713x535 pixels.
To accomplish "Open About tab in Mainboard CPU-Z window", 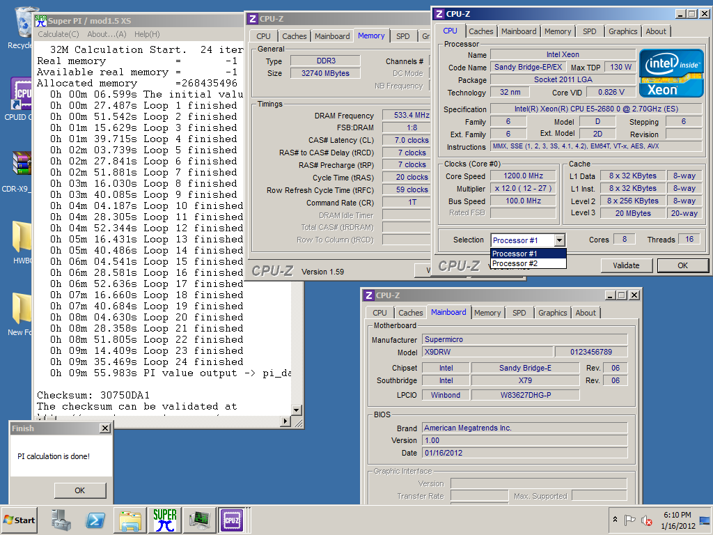I will (585, 313).
